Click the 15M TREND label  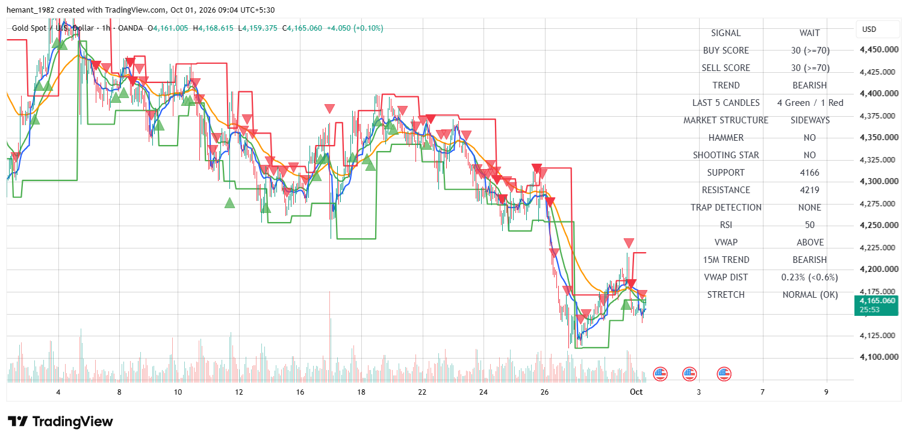click(x=726, y=260)
